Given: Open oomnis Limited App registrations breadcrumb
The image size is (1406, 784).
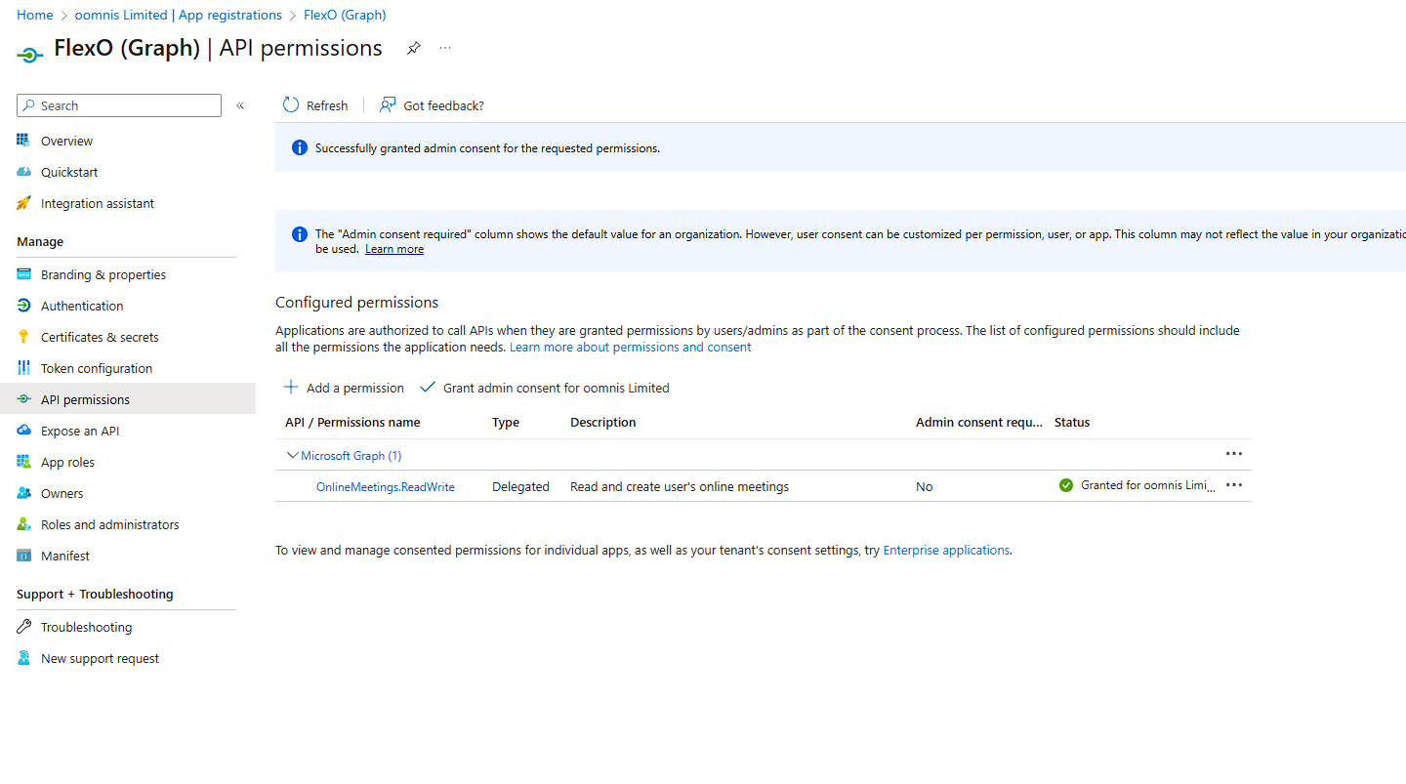Looking at the screenshot, I should click(x=179, y=15).
